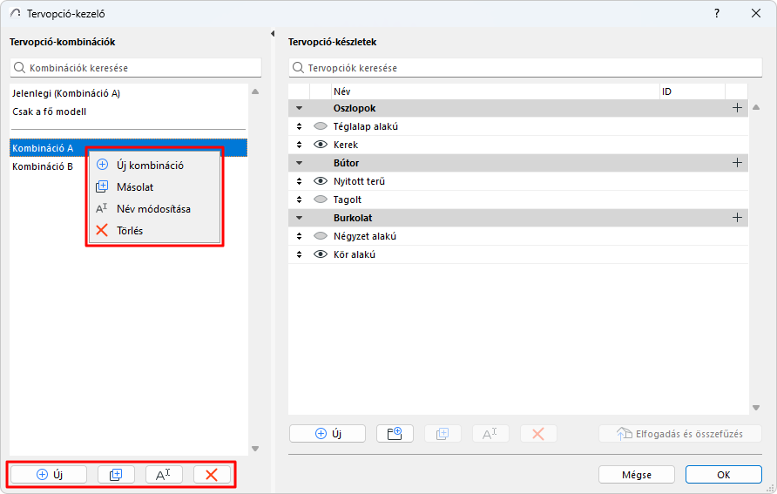This screenshot has height=494, width=777.
Task: Collapse the Burkolat set
Action: (299, 218)
